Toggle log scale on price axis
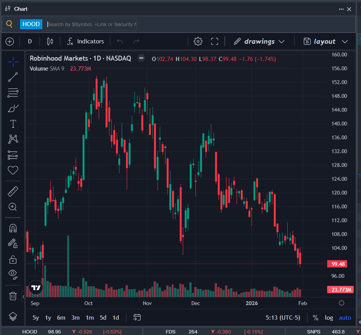Viewport: 361px width, 335px height. click(x=329, y=318)
